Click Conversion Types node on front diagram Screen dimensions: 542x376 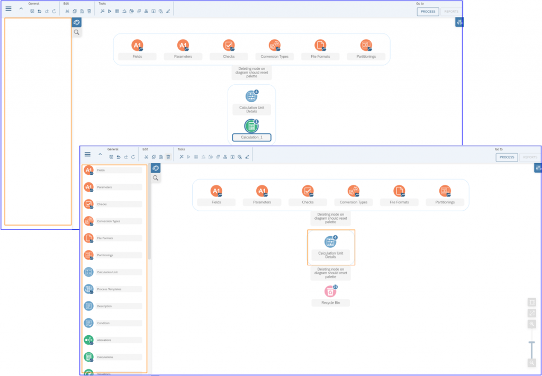coord(353,195)
